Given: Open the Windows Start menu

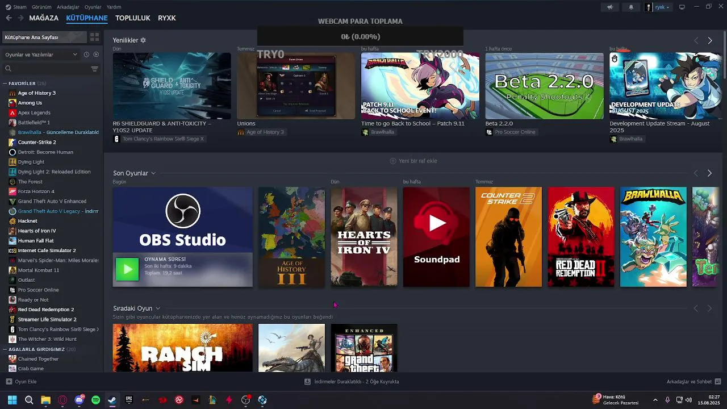Looking at the screenshot, I should pos(12,400).
